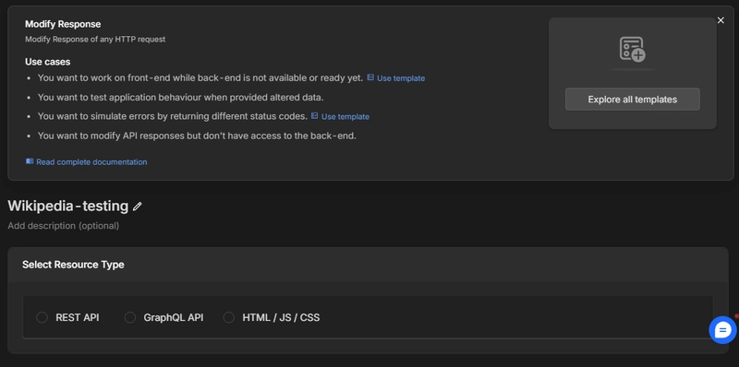Open Use template link for status codes
Image resolution: width=739 pixels, height=367 pixels.
[345, 117]
